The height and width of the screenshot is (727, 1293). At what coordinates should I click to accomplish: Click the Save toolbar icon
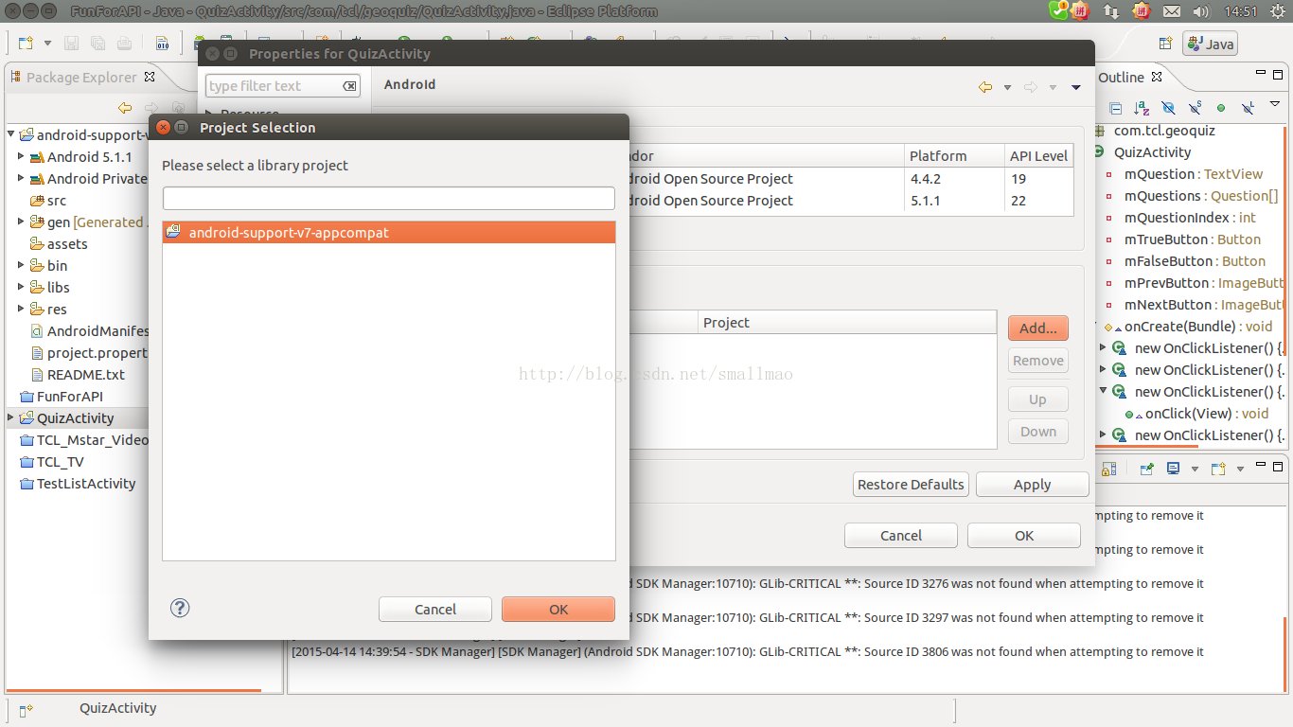71,44
